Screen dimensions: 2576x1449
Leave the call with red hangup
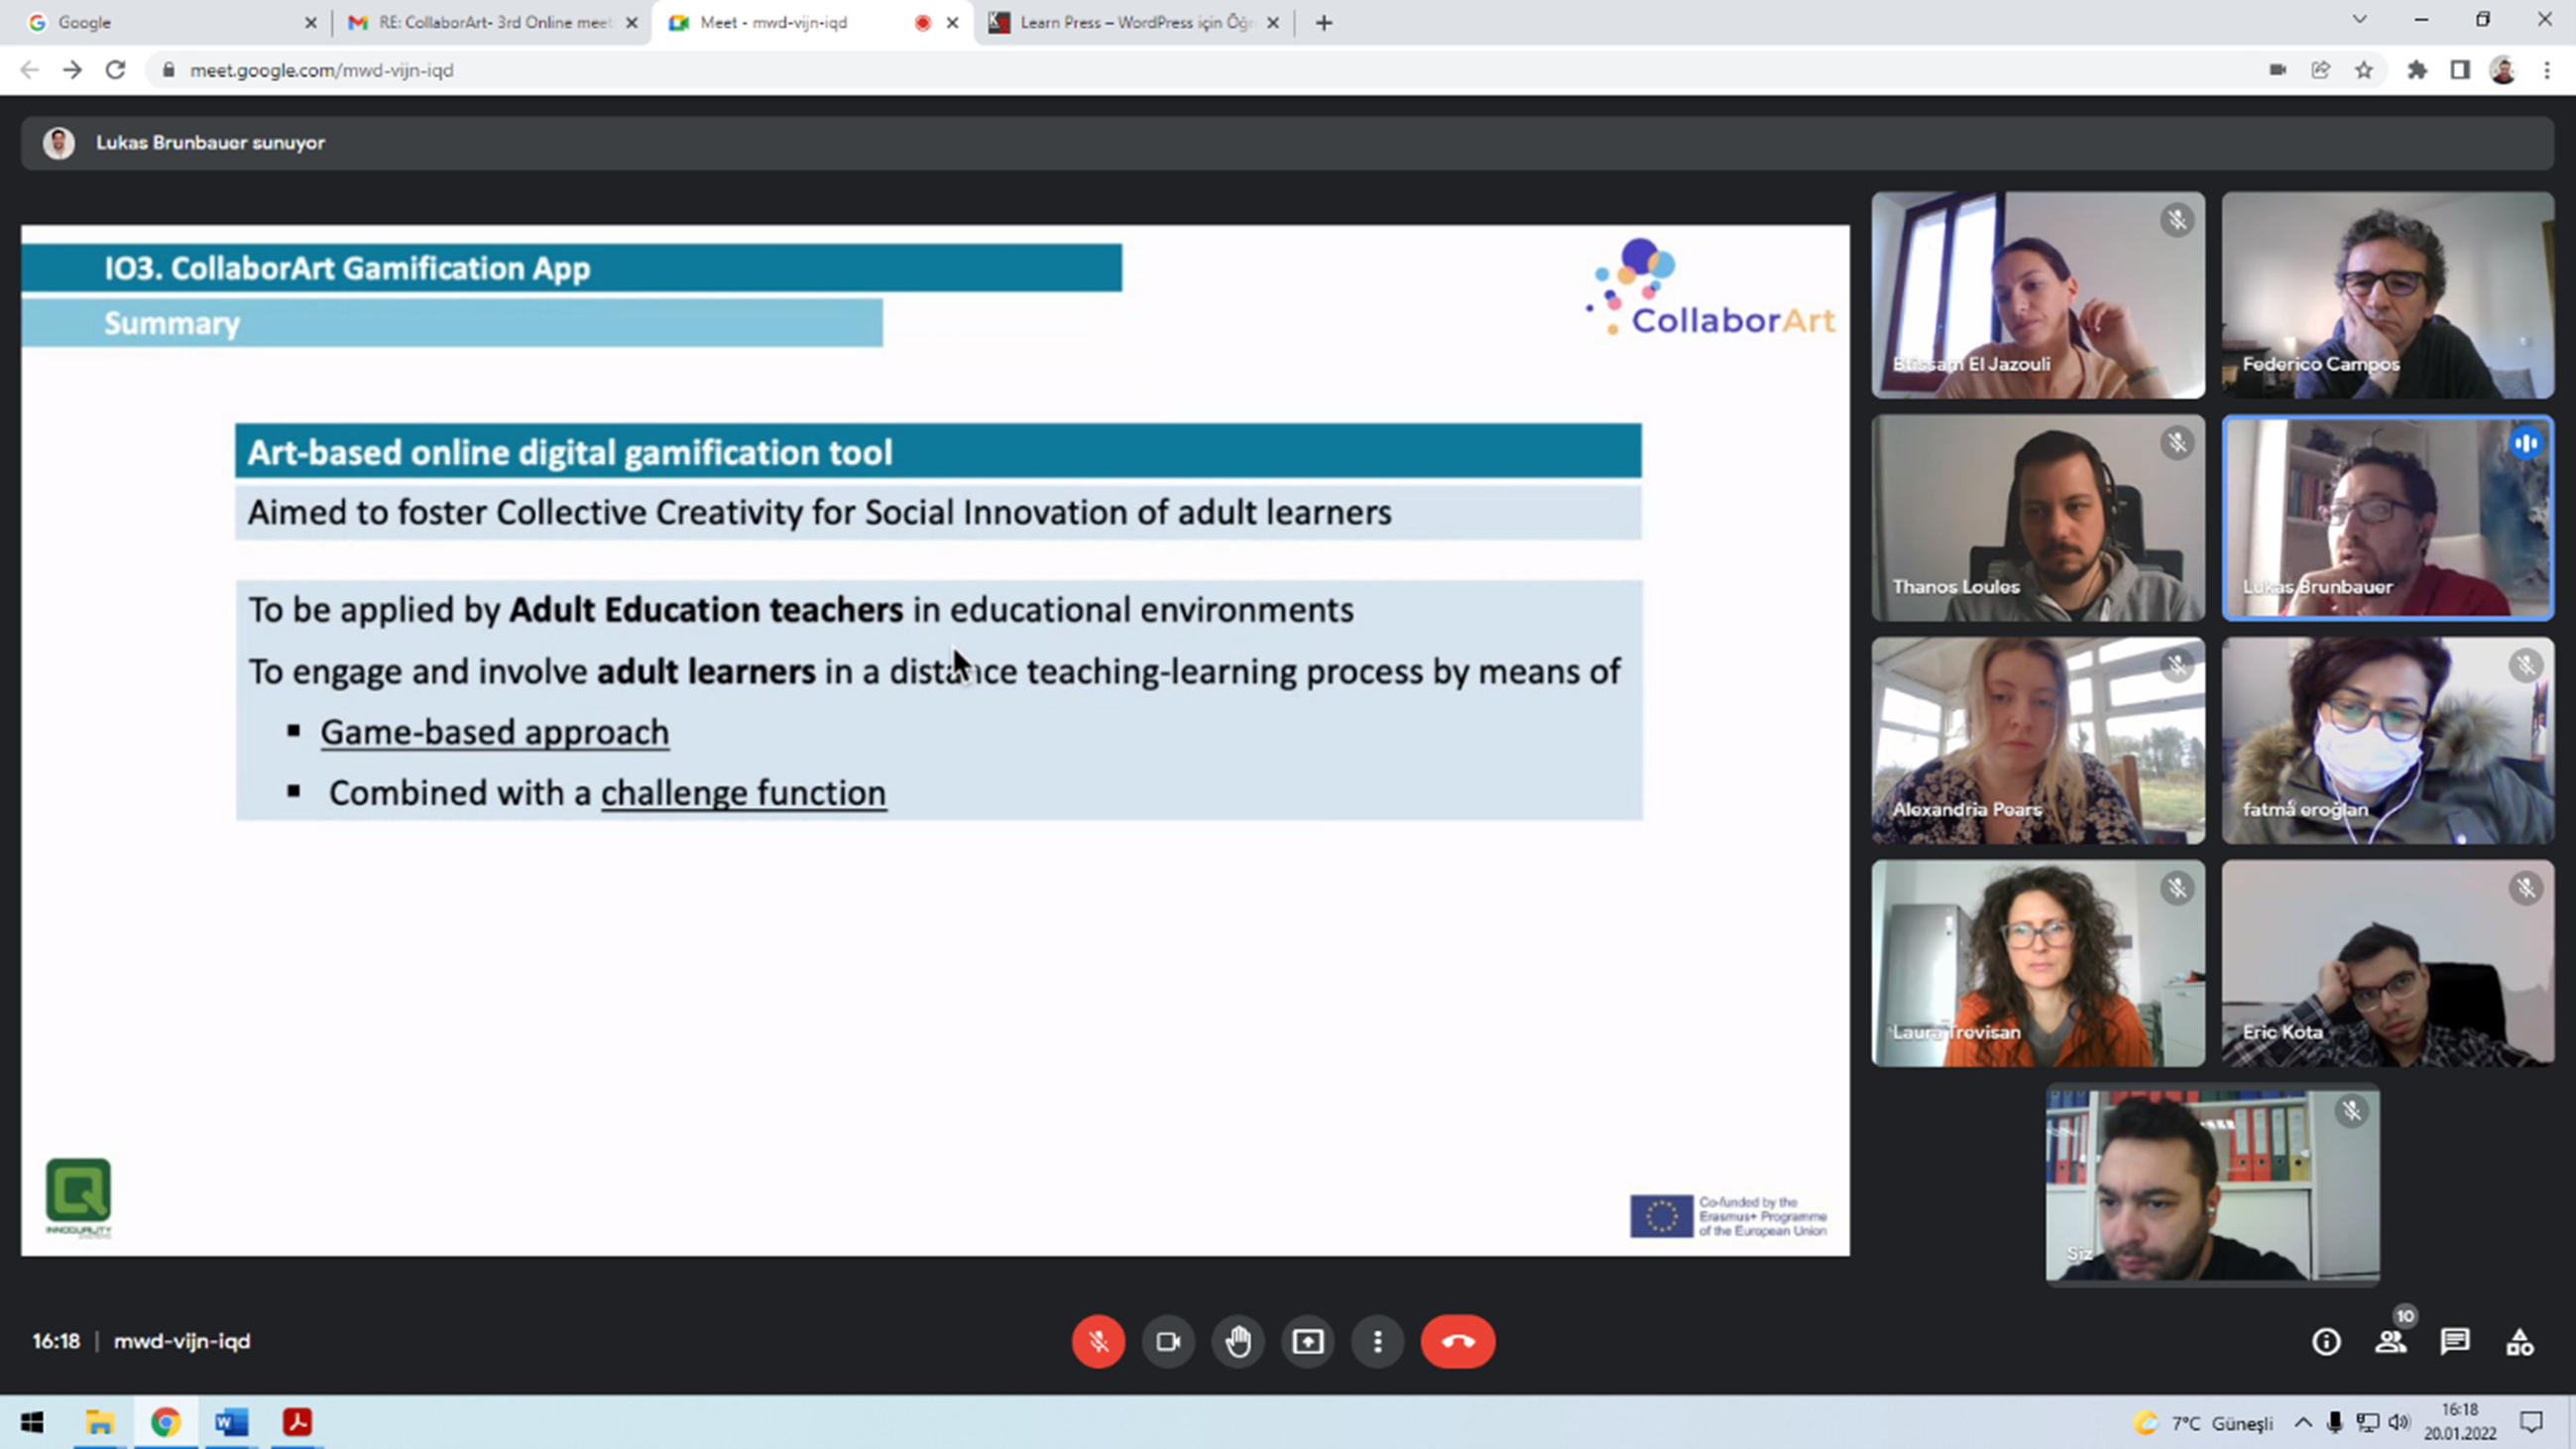[1458, 1342]
